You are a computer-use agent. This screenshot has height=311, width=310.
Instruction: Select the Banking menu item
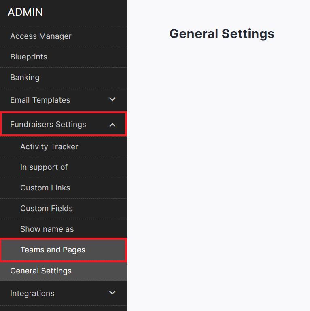tap(25, 78)
